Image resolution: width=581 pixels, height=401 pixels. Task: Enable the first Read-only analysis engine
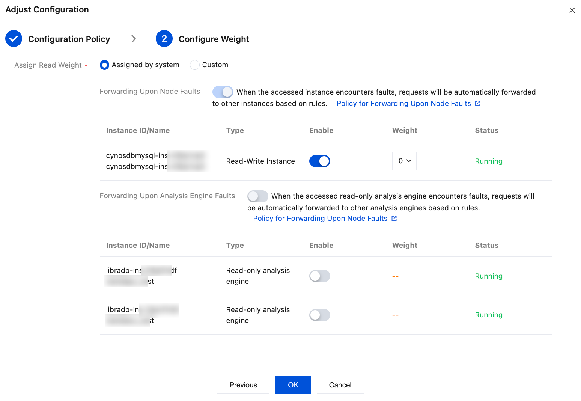point(319,276)
